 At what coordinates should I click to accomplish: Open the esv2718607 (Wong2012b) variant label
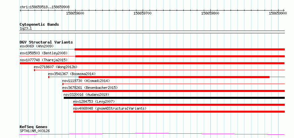[x=55, y=67]
